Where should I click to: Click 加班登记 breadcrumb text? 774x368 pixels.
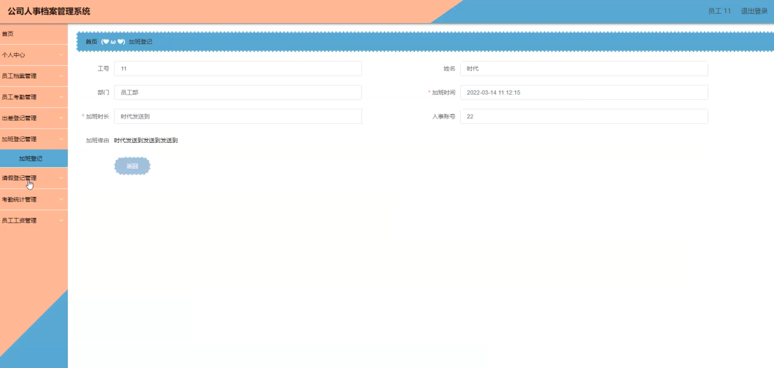click(x=141, y=42)
